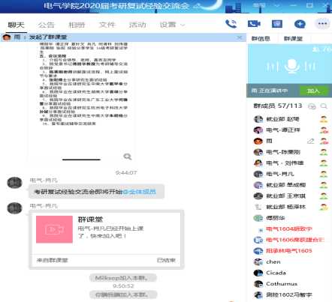The image size is (332, 302).
Task: Edit own nickname with pencil icon
Action: (310, 141)
